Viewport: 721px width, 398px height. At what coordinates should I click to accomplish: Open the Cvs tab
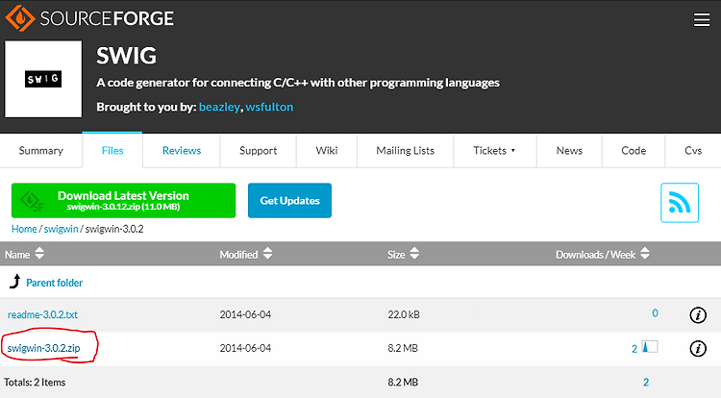click(693, 151)
